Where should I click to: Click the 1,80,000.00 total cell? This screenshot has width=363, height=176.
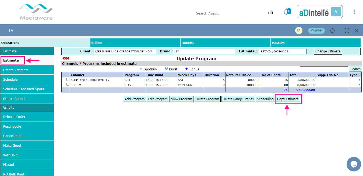[x=302, y=80]
